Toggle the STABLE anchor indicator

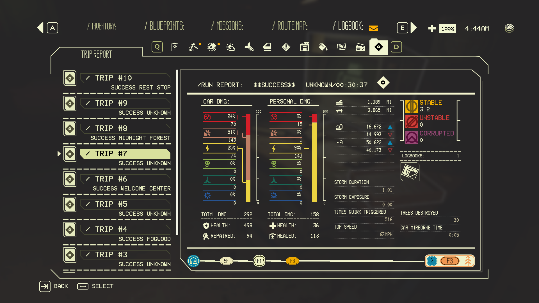(x=412, y=106)
